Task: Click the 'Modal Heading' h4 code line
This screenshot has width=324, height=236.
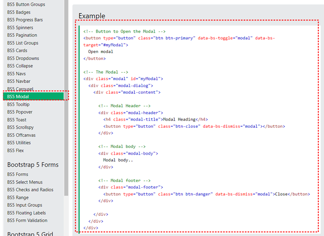Action: coord(156,119)
